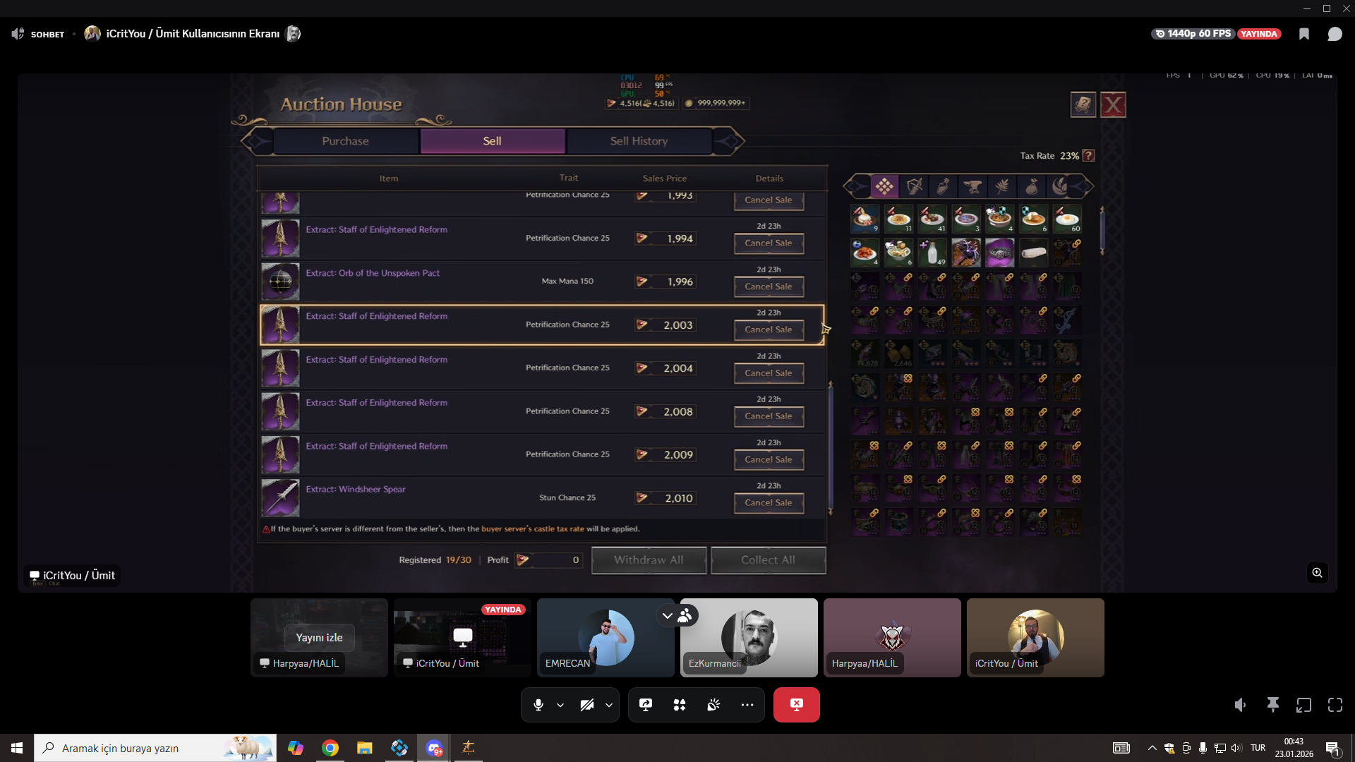Switch to the Purchase tab
The height and width of the screenshot is (762, 1355).
pyautogui.click(x=345, y=141)
